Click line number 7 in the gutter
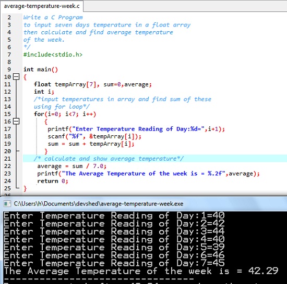287x284 pixels. click(9, 55)
